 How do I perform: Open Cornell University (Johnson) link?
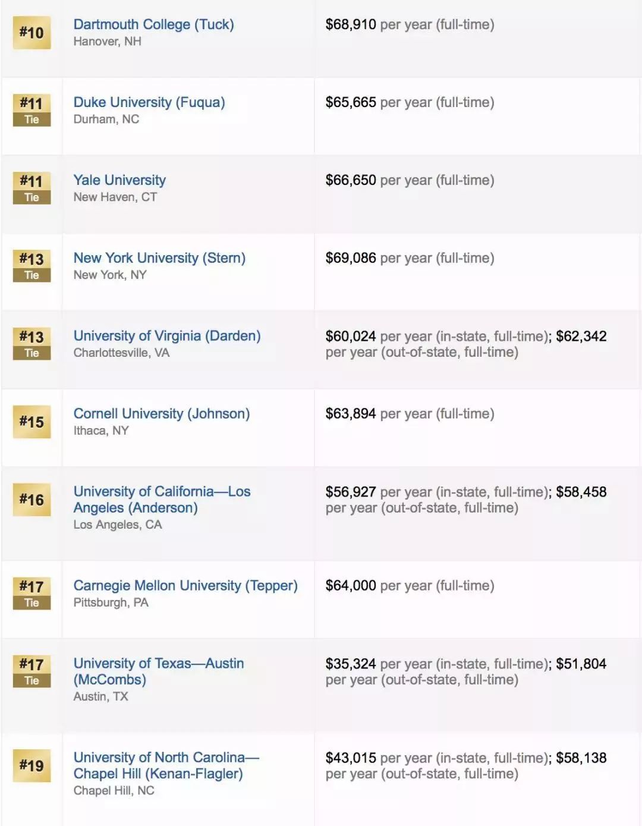[162, 414]
